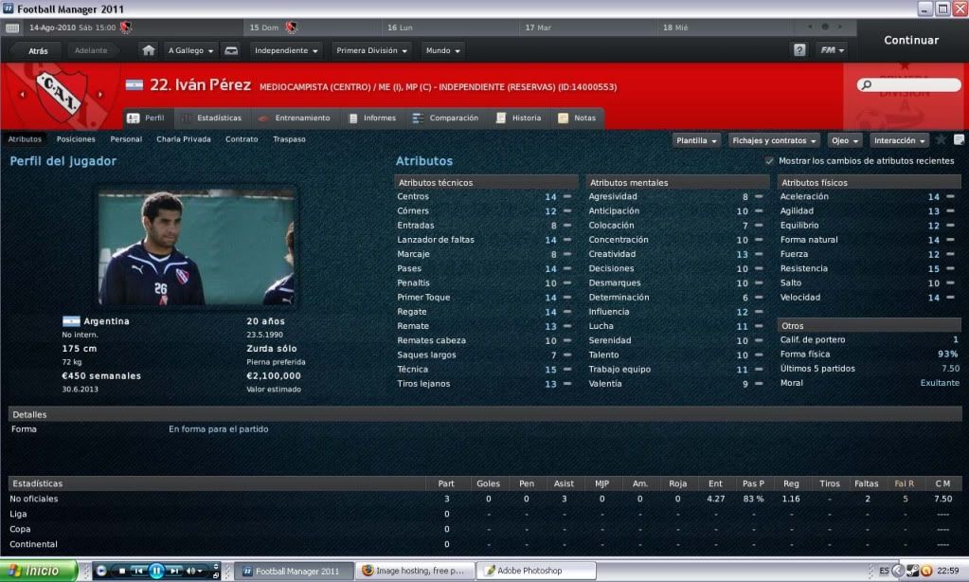The image size is (969, 582).
Task: Go to the home screen via house icon
Action: (149, 50)
